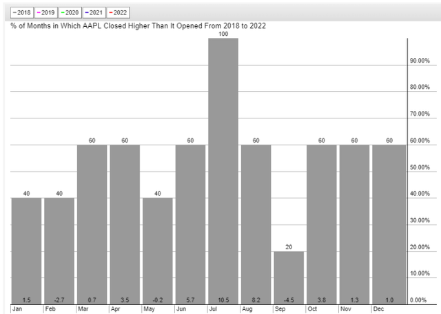
Task: Click the 40 label above May
Action: click(x=158, y=193)
